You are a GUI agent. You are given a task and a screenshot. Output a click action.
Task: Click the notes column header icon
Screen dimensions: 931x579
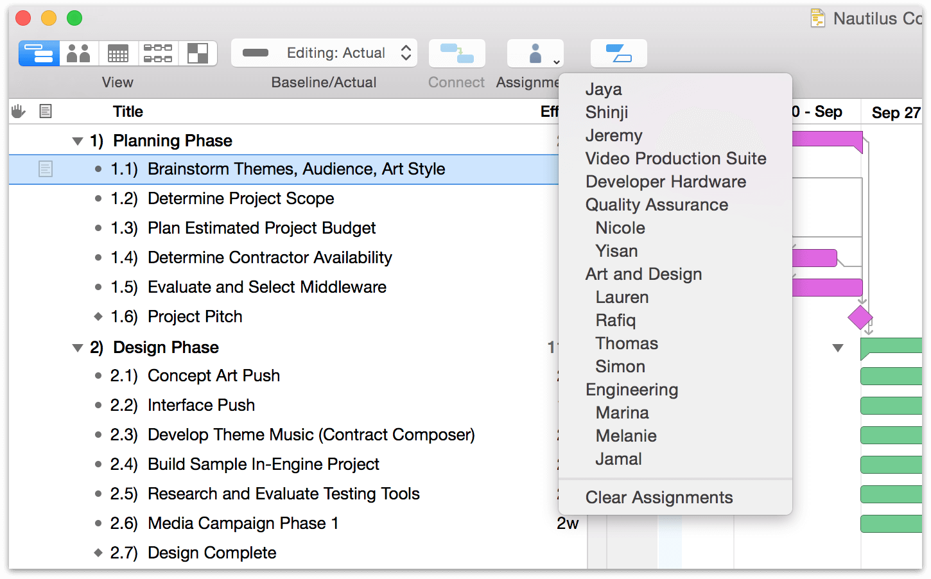coord(46,112)
